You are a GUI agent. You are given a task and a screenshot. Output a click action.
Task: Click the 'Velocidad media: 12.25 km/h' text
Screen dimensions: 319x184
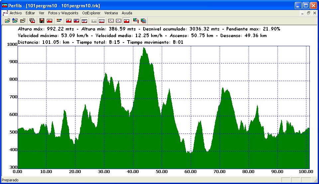point(129,36)
